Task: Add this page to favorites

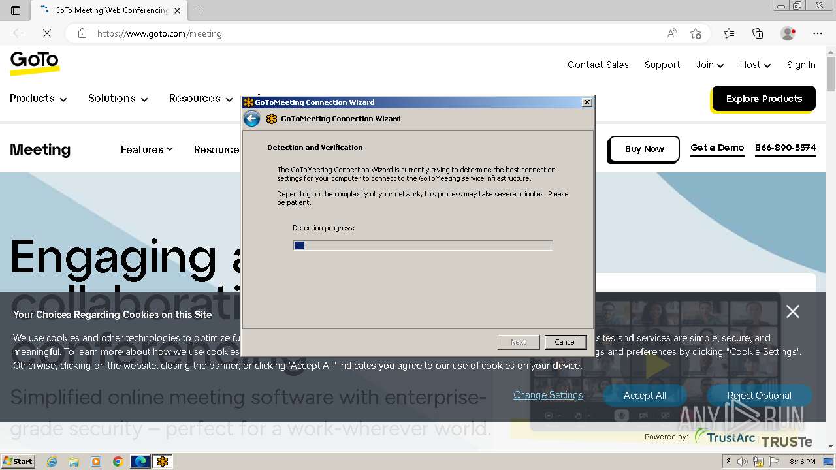Action: [696, 33]
